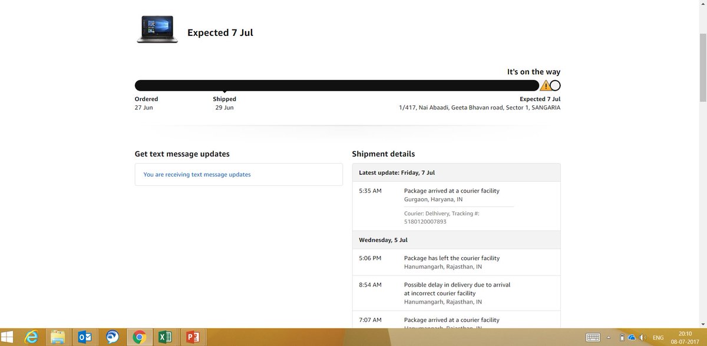Click the 'Expected 7 Jul' heading

220,32
